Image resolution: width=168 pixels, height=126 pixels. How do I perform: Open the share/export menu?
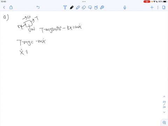pos(11,7)
